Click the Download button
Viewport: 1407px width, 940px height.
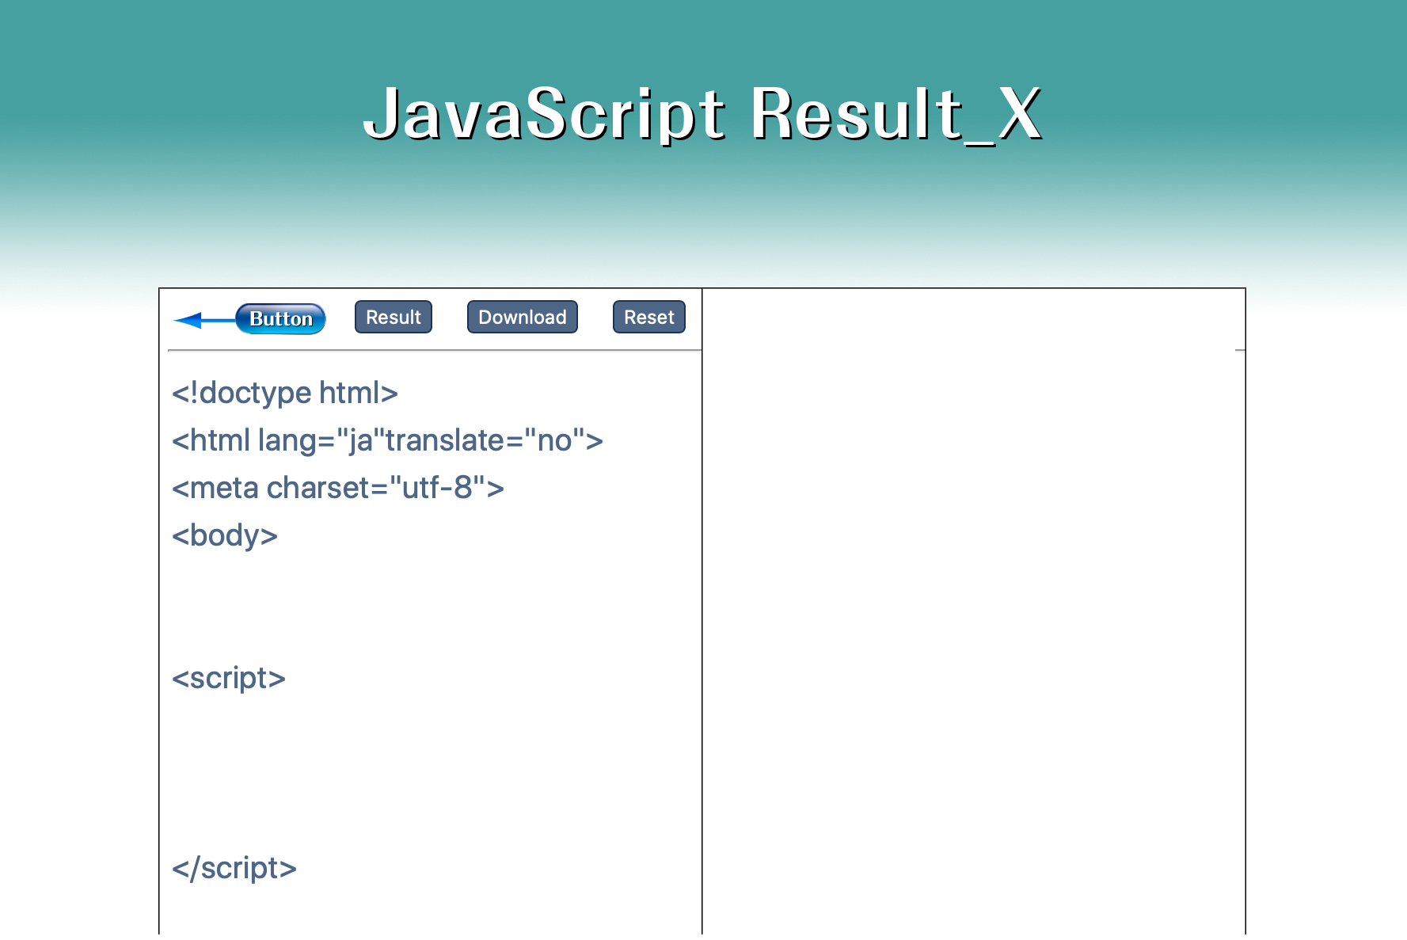tap(522, 318)
